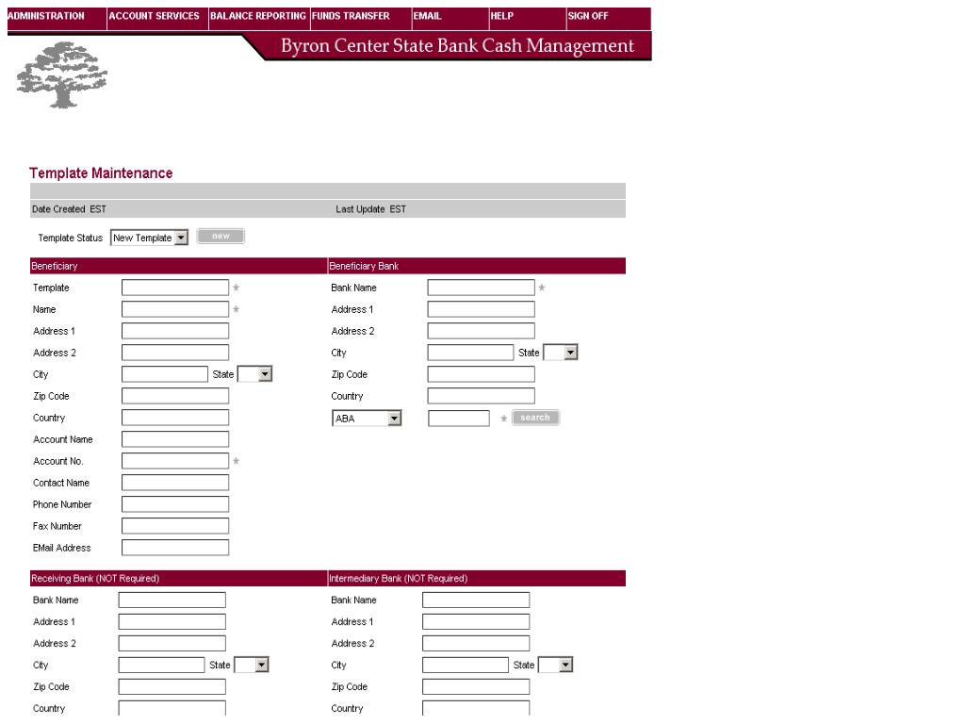Click the Last Update EST label

[370, 209]
